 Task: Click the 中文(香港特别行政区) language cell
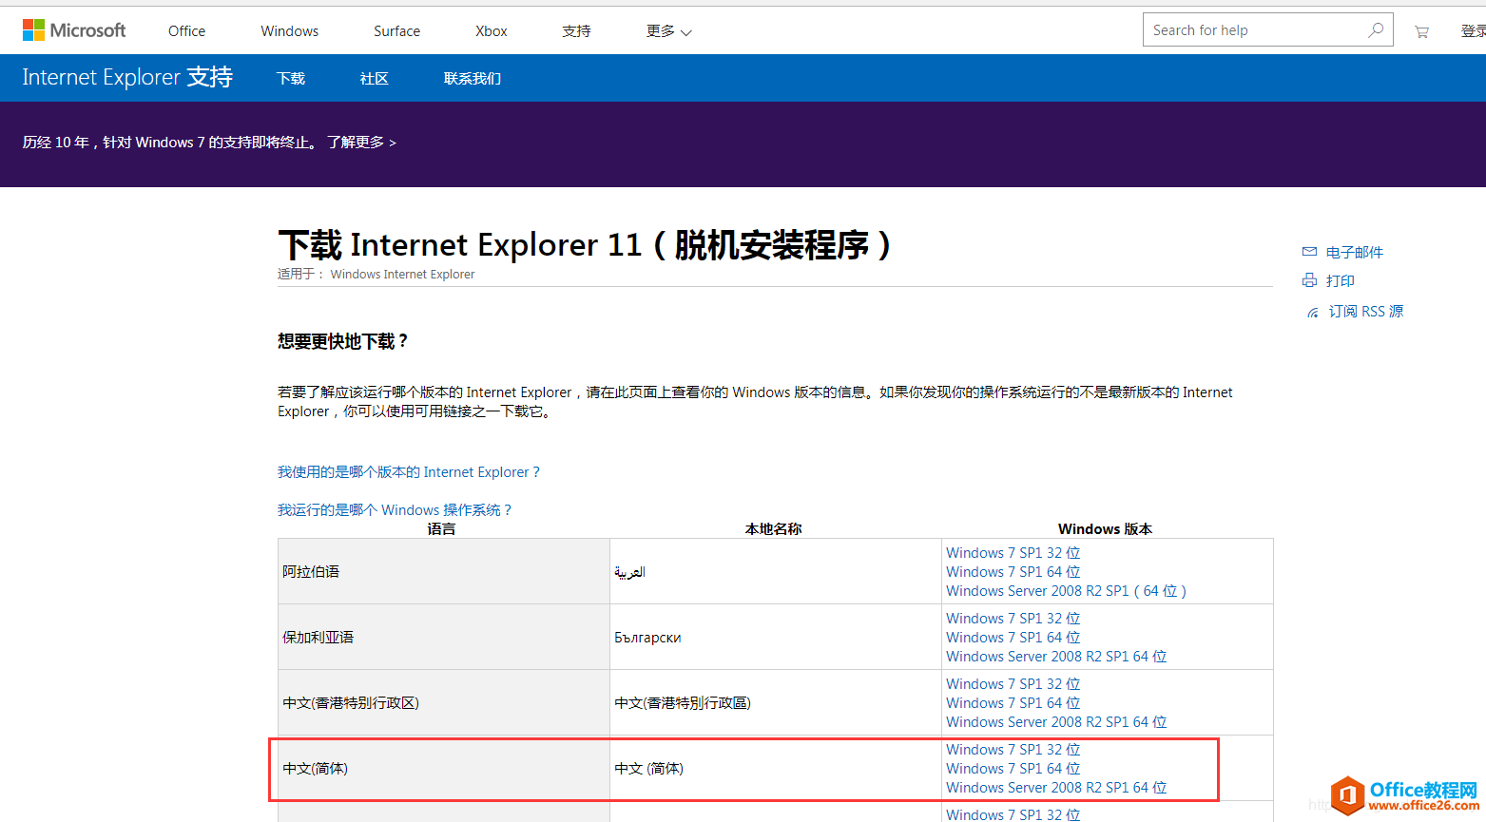click(444, 702)
